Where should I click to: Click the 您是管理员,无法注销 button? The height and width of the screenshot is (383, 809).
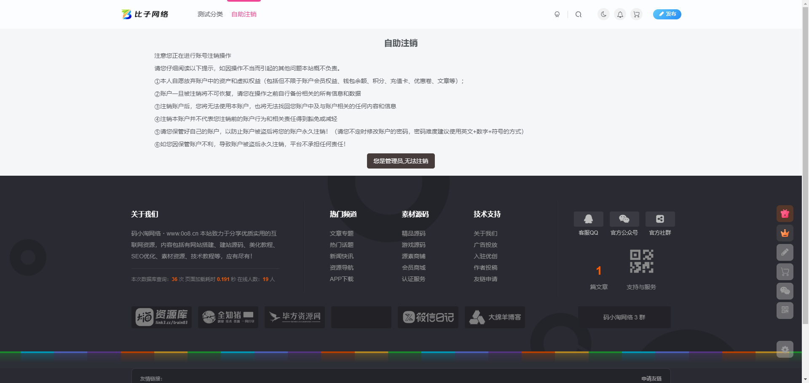tap(400, 161)
